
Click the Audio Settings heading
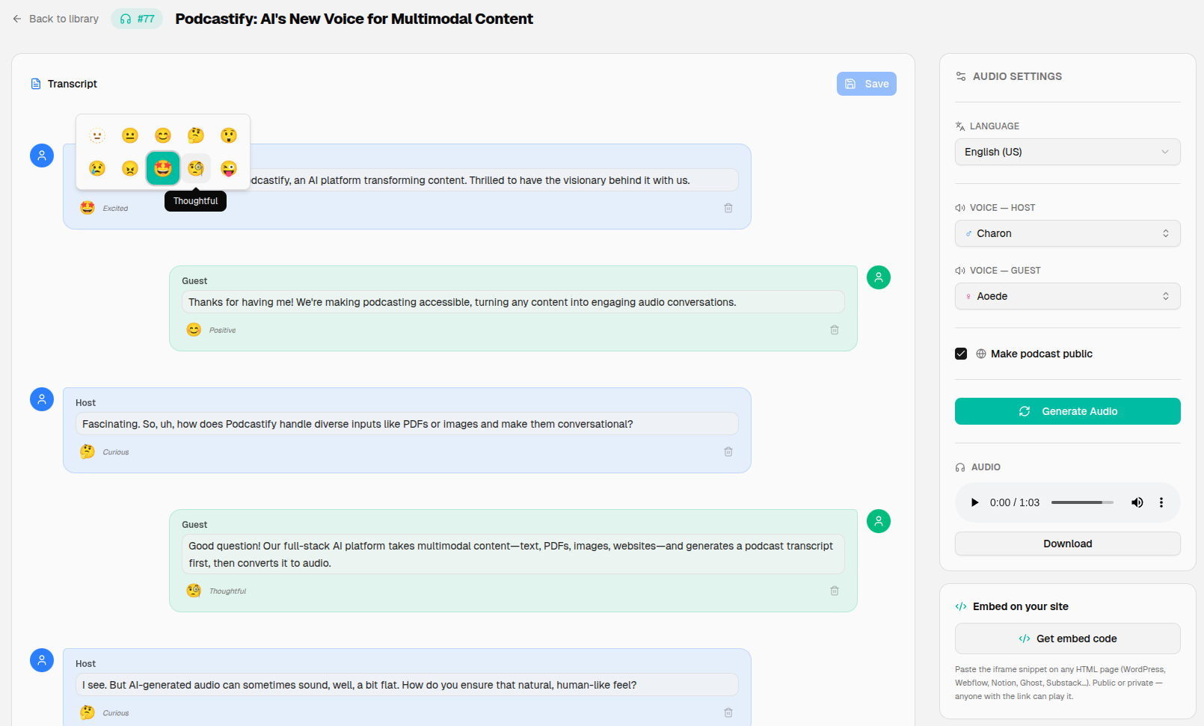coord(1017,76)
